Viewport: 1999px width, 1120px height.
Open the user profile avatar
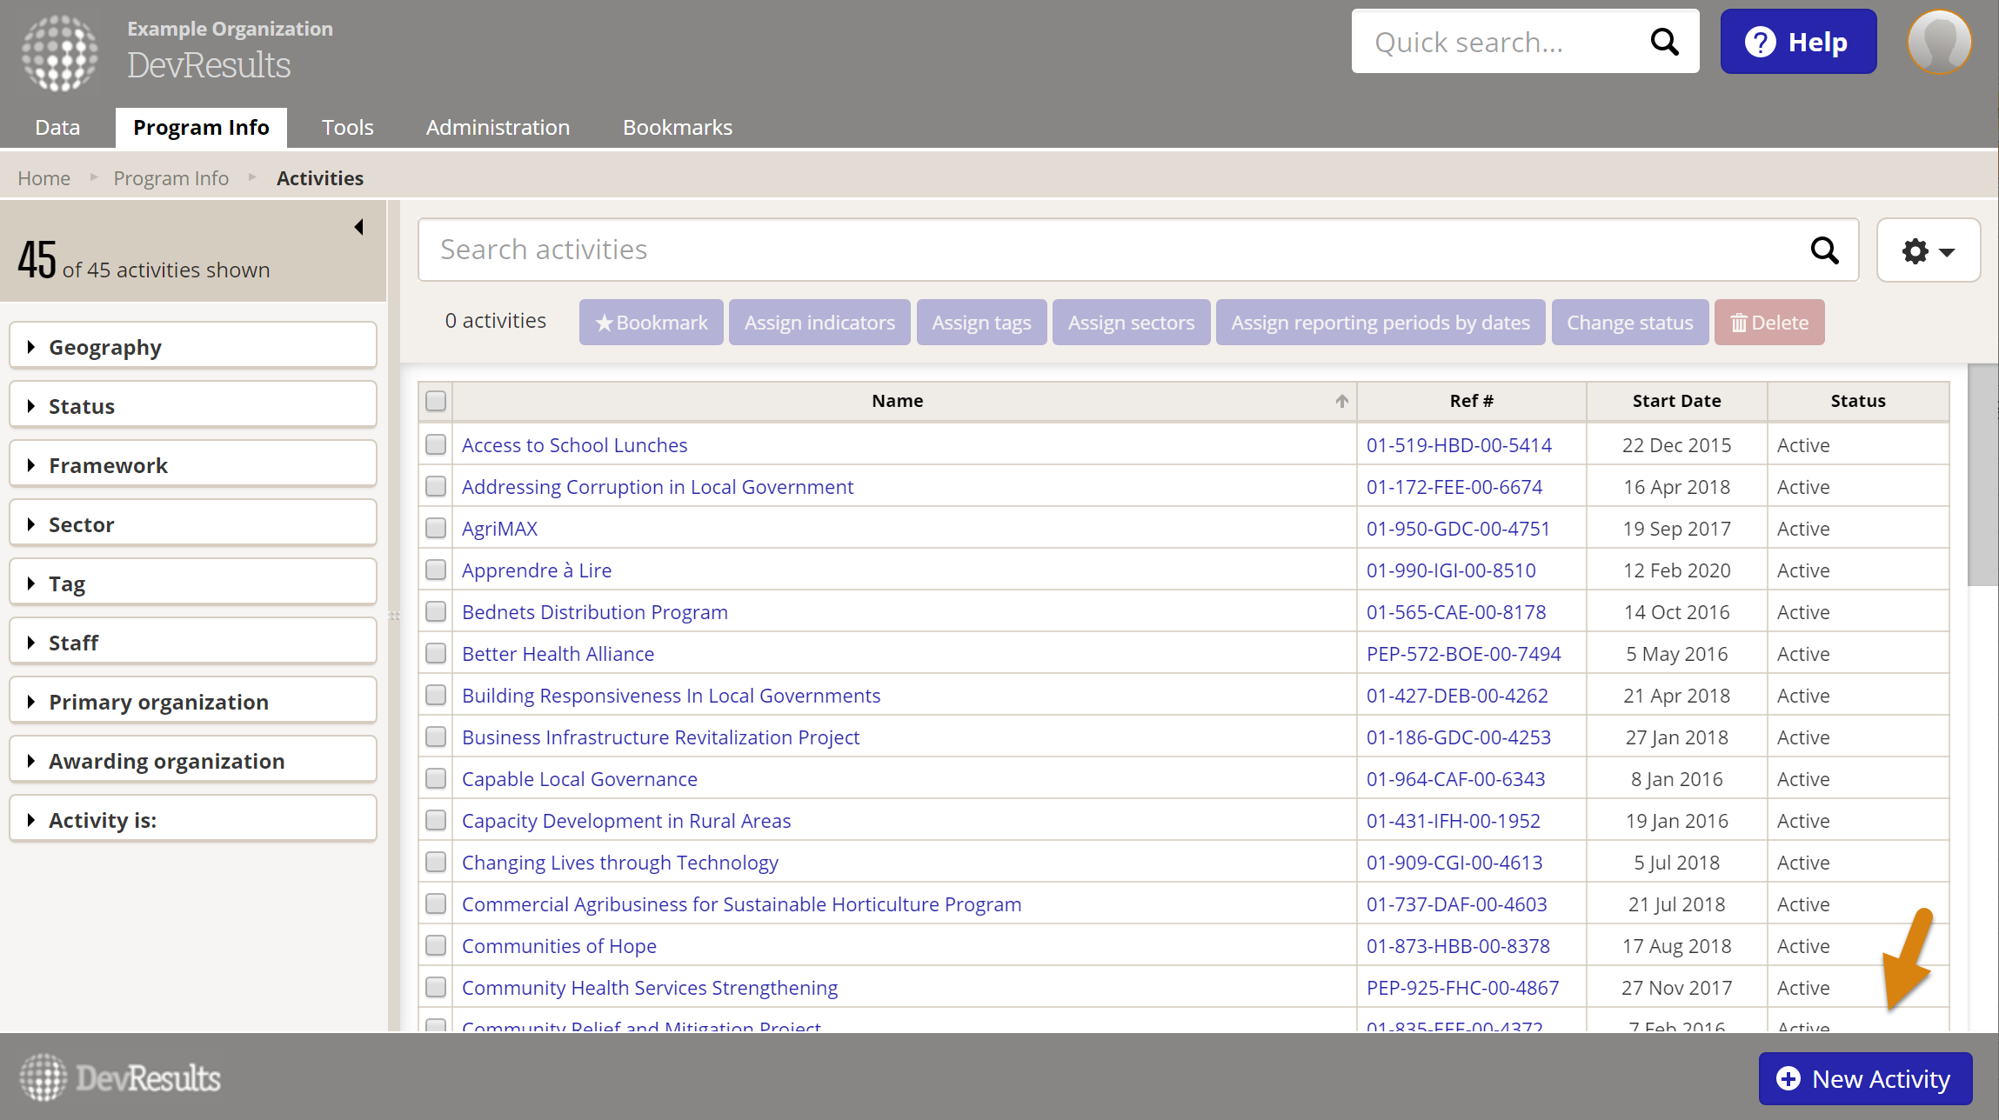pyautogui.click(x=1938, y=42)
